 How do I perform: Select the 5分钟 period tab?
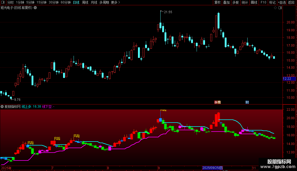pyautogui.click(x=30, y=2)
